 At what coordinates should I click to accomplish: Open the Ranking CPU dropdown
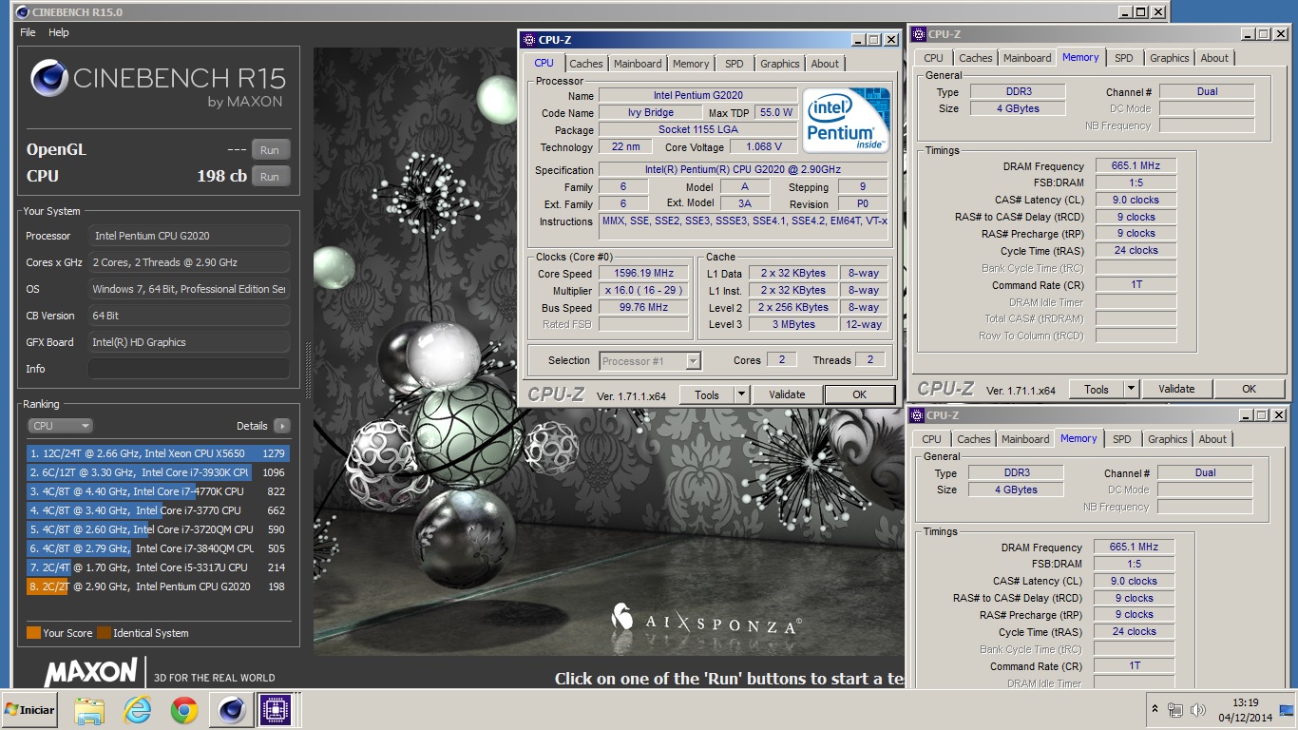60,426
